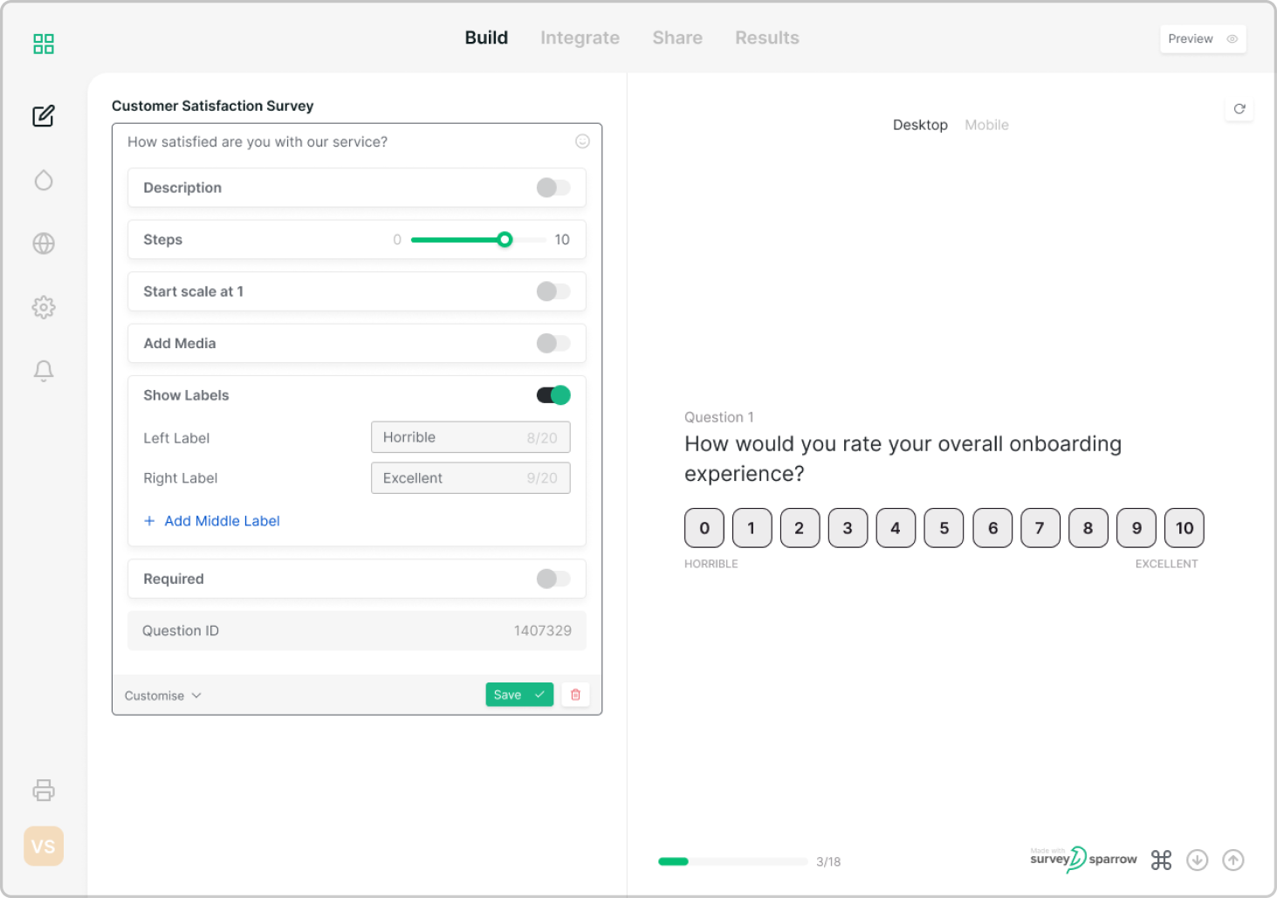Enable the Description toggle

pyautogui.click(x=553, y=188)
